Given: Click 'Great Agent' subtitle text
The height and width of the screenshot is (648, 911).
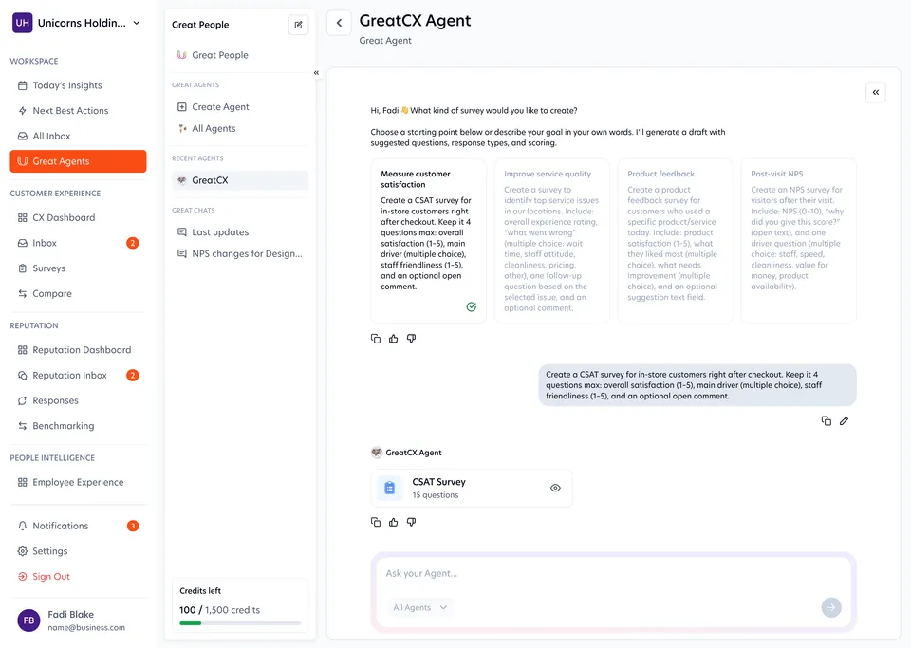Looking at the screenshot, I should [385, 41].
